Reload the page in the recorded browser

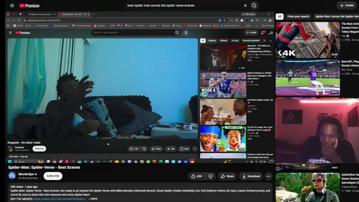(19, 20)
